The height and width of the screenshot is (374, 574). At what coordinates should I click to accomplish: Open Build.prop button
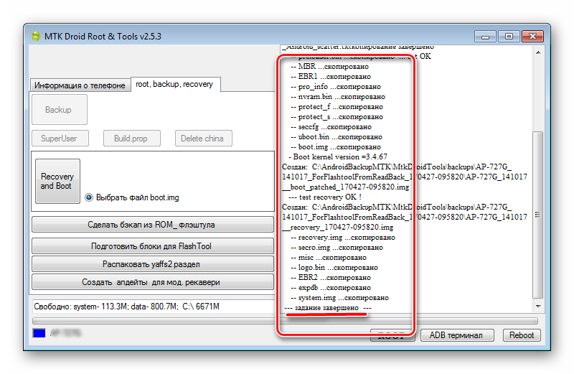click(132, 139)
